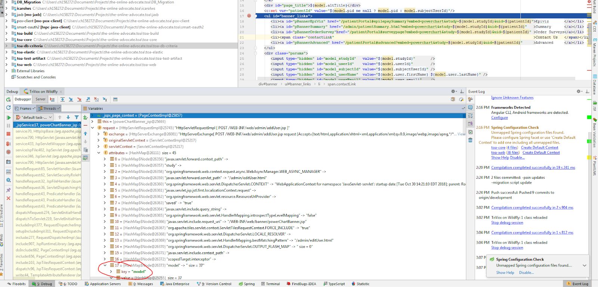
Task: Open Compilation completed in 19 s 241 ms link
Action: click(x=533, y=168)
